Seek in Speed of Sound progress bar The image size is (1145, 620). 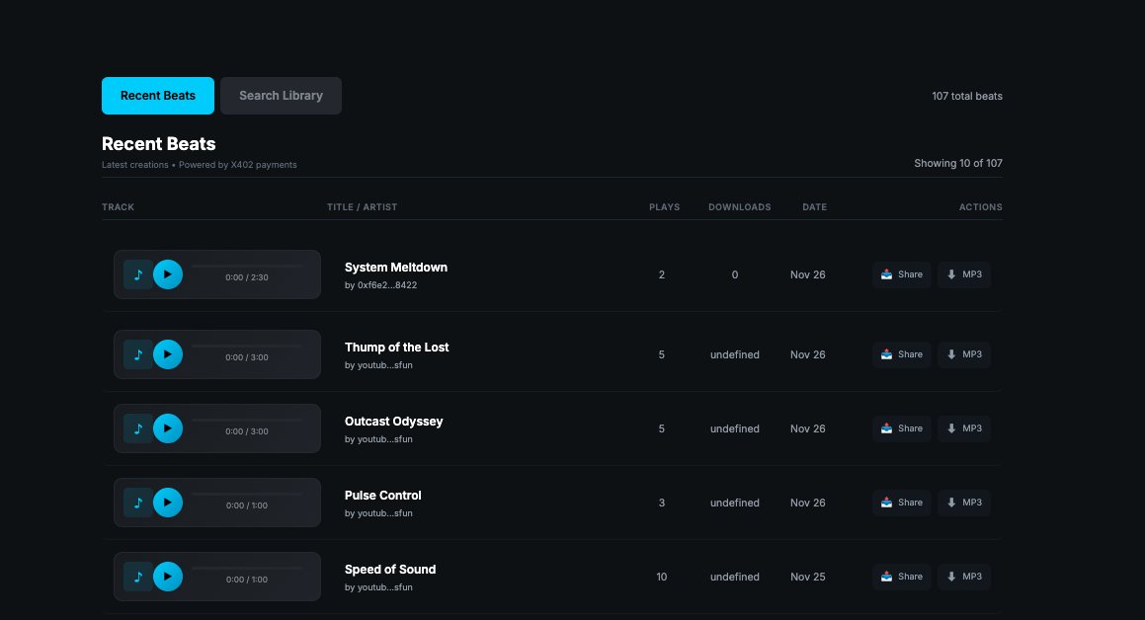tap(247, 569)
